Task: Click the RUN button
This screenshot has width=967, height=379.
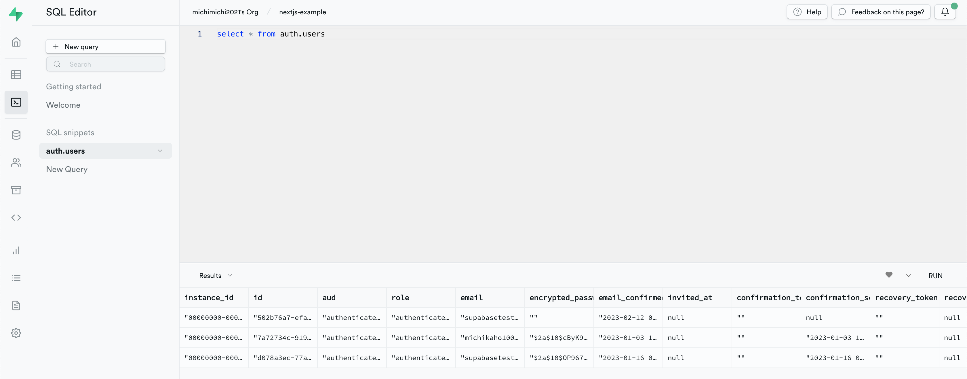Action: coord(935,276)
